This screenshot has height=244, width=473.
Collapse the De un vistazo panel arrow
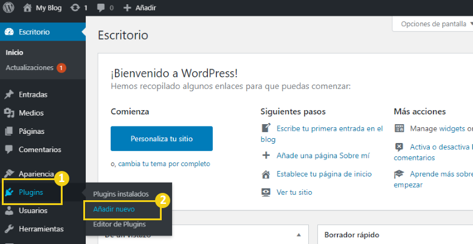tap(299, 235)
